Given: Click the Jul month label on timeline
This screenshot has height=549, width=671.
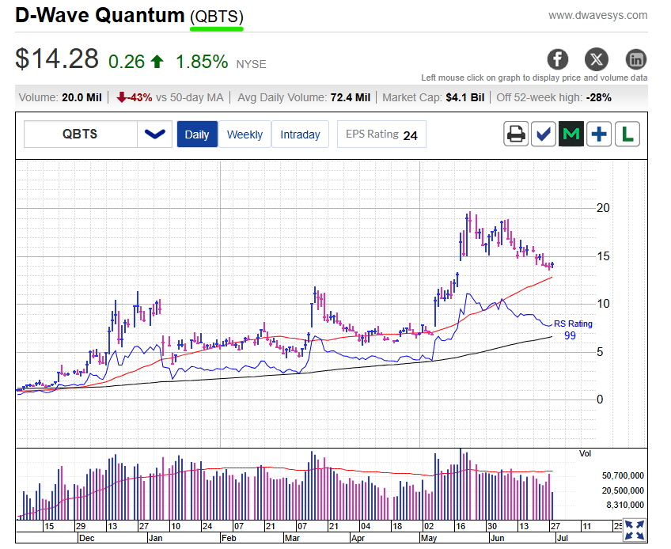Looking at the screenshot, I should [x=563, y=538].
